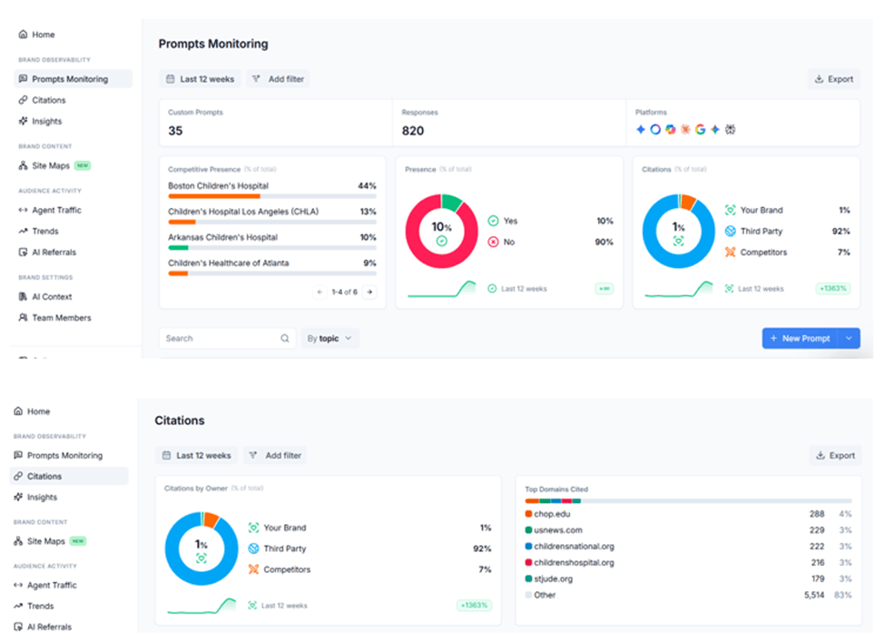Click the Top Domains Cited stacked bar
Viewport: 885px width, 642px height.
[x=688, y=501]
